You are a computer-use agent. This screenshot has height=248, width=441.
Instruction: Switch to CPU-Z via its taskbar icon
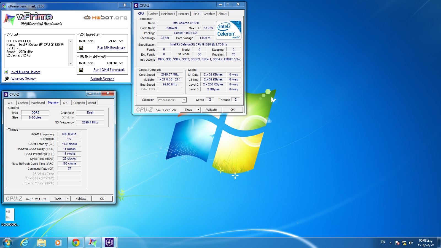[x=109, y=242]
